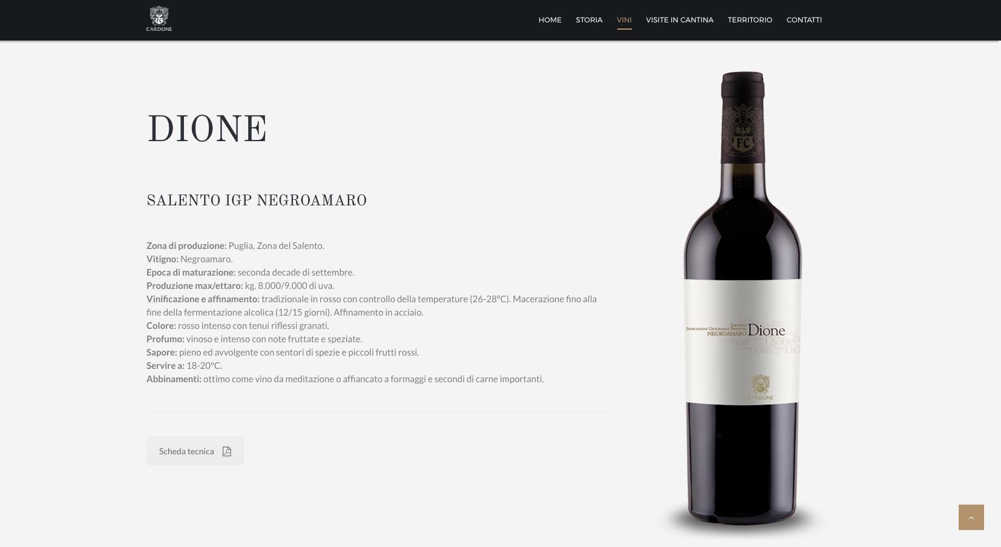Click the back-to-top arrow button
1001x547 pixels.
click(971, 517)
